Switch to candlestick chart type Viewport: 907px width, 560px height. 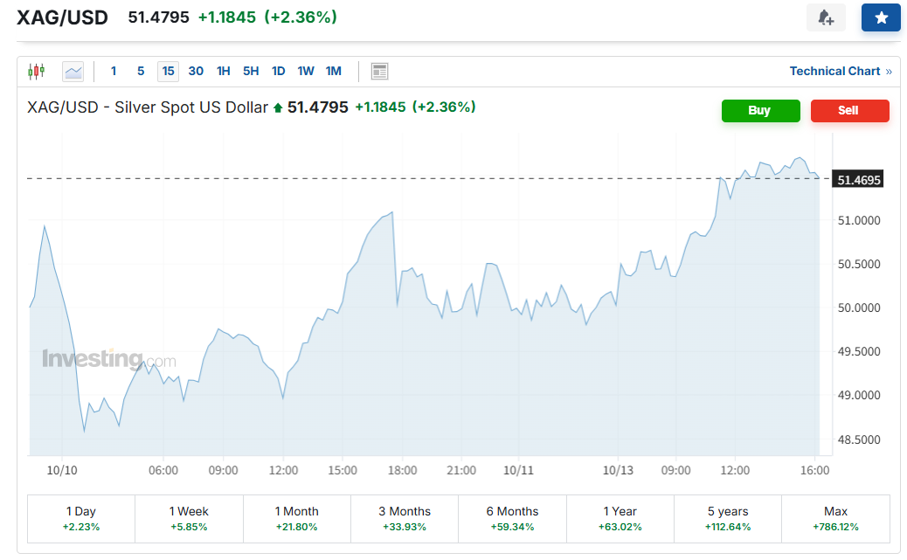(36, 72)
